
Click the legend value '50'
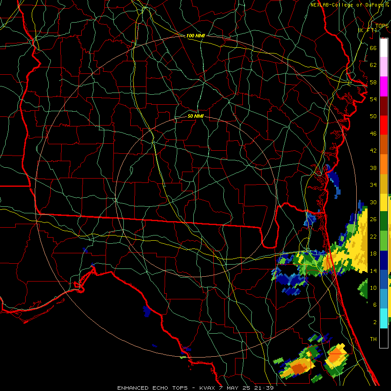coord(373,116)
